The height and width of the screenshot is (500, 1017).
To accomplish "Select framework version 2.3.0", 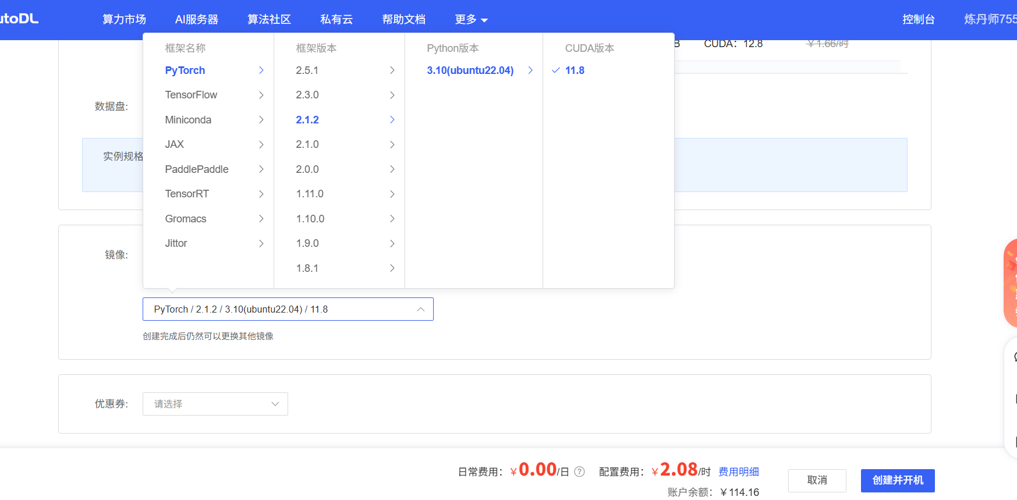I will [307, 95].
